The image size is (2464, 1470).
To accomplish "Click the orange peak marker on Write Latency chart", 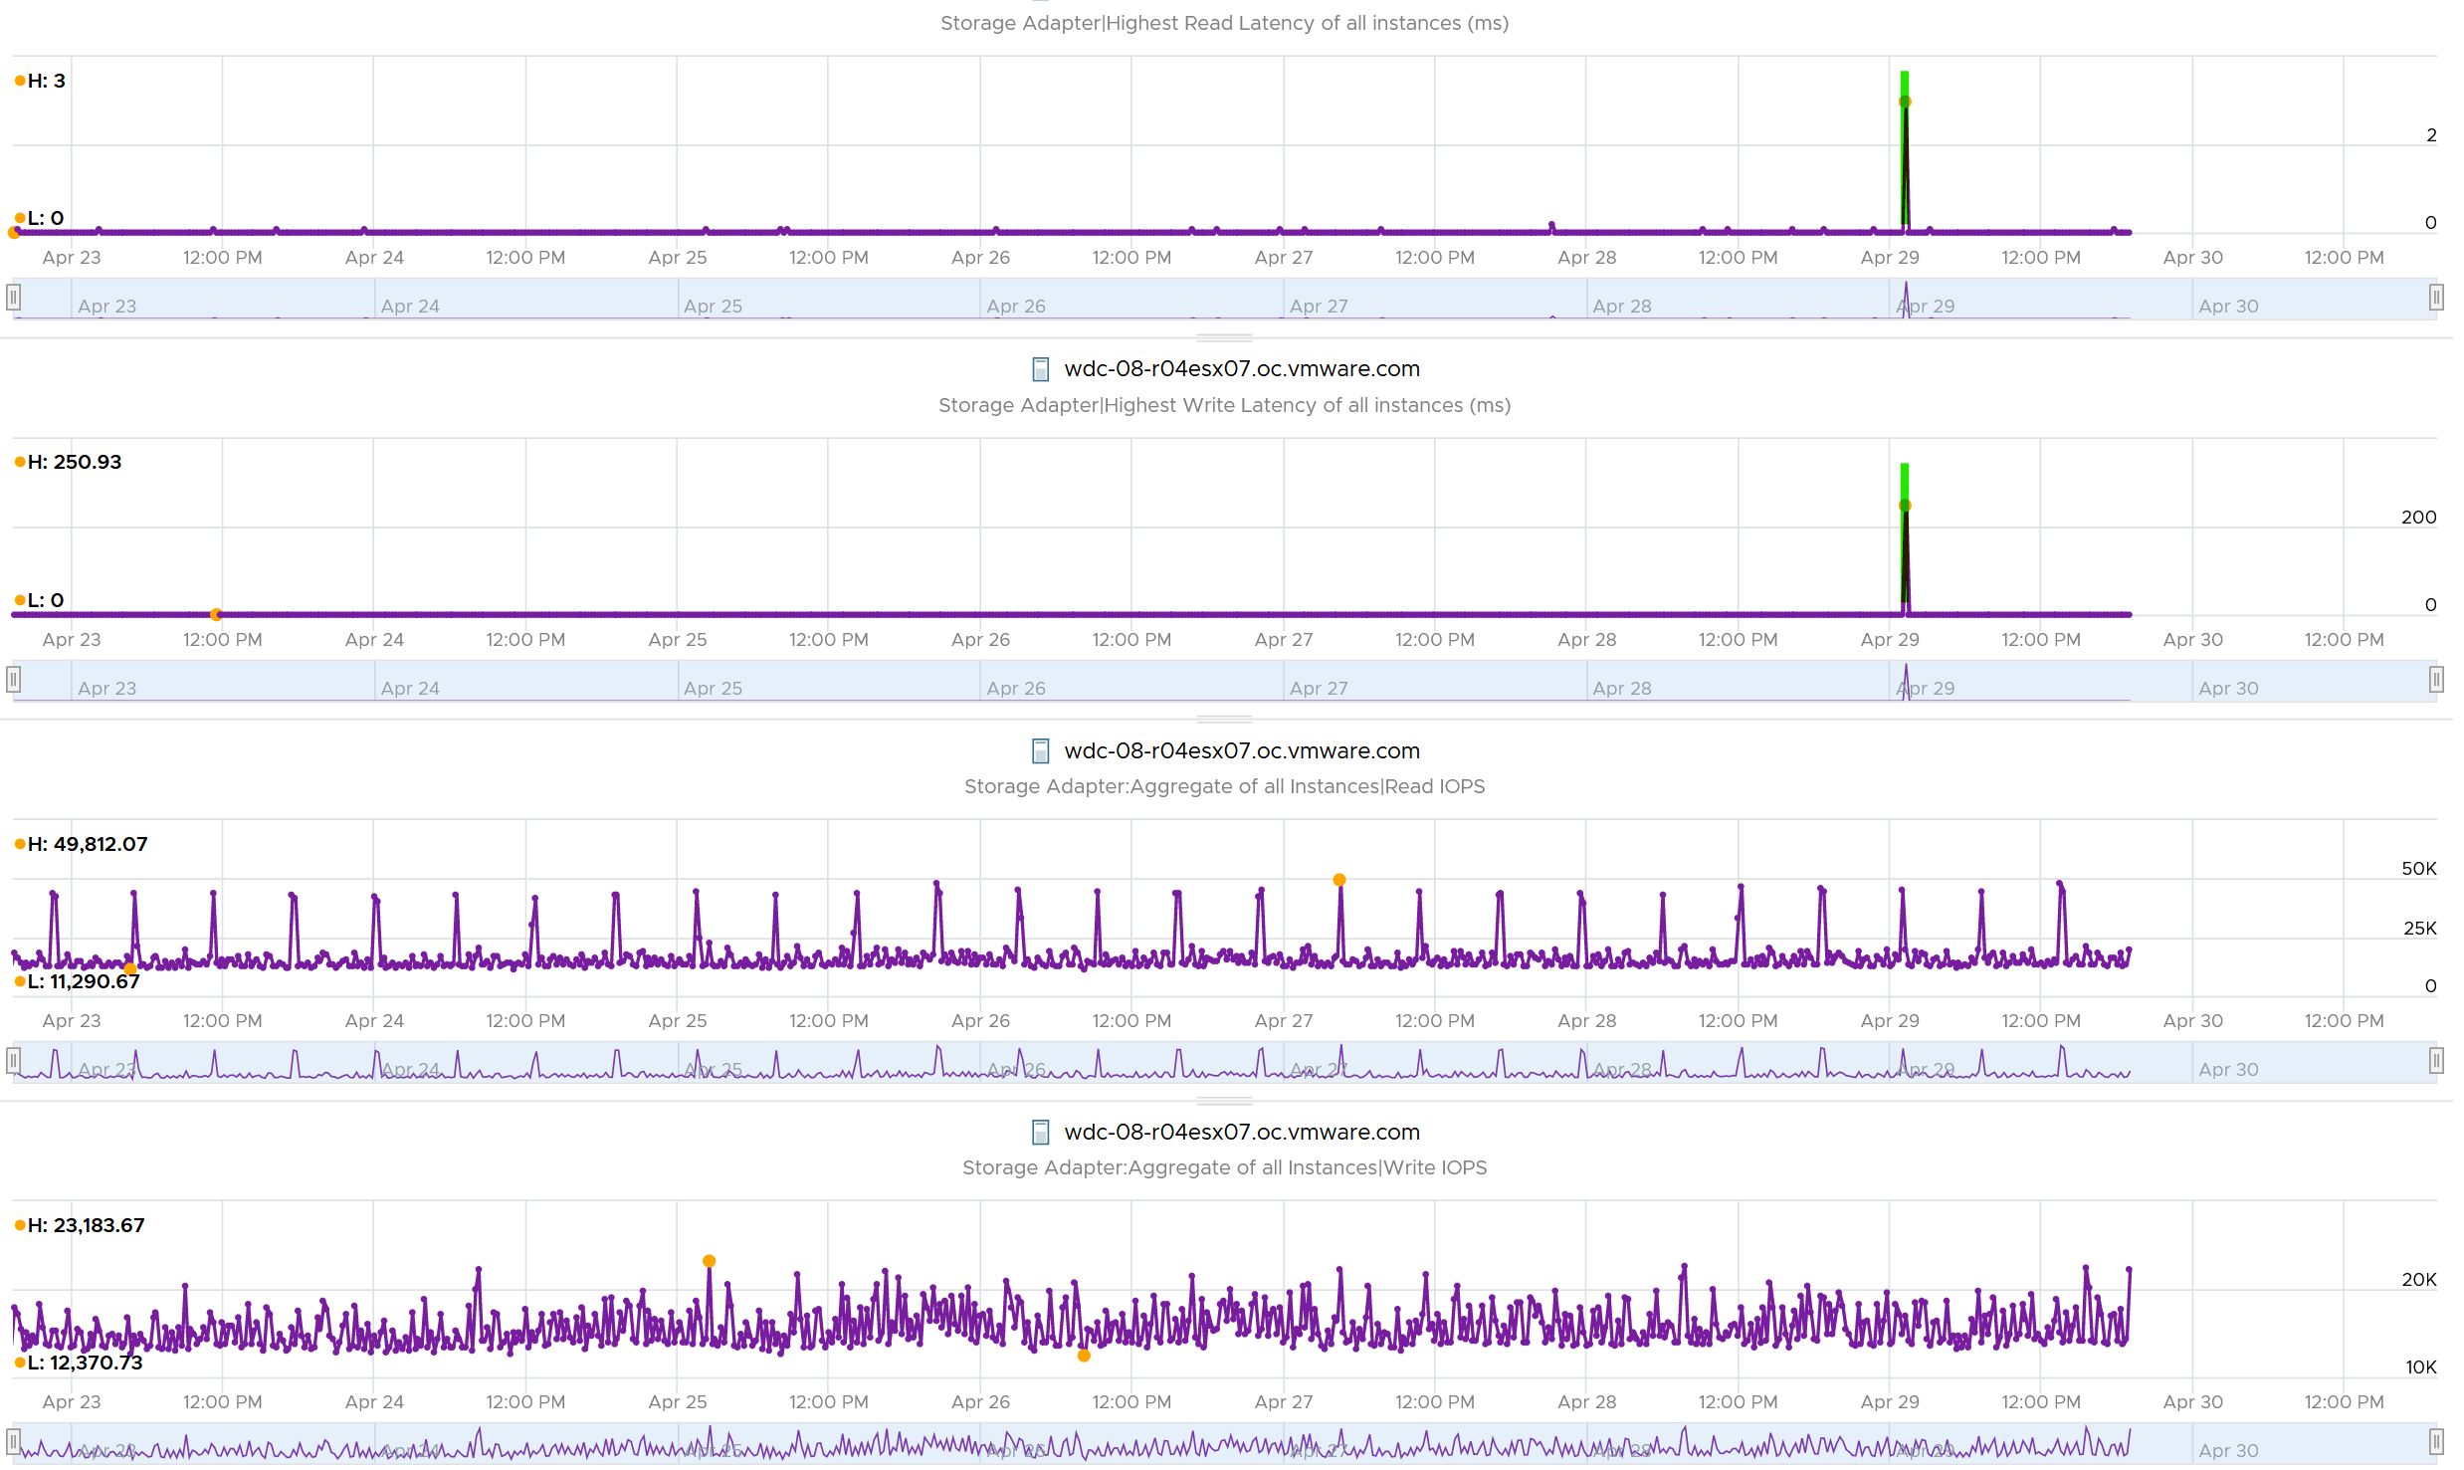I will (1905, 507).
